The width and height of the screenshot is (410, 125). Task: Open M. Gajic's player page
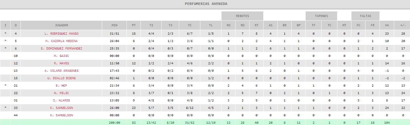click(61, 56)
